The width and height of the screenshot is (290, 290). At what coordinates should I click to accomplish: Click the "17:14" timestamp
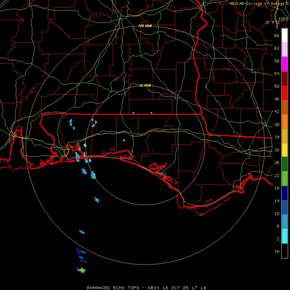click(198, 288)
